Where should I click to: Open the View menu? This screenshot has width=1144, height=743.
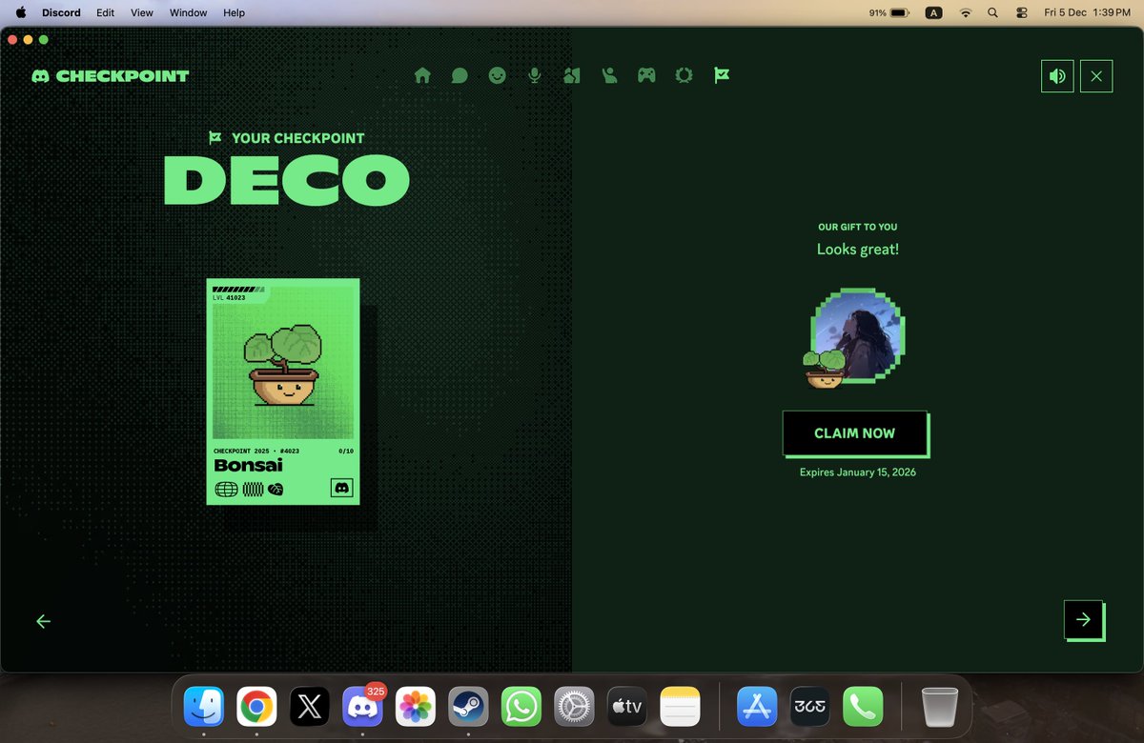click(141, 12)
